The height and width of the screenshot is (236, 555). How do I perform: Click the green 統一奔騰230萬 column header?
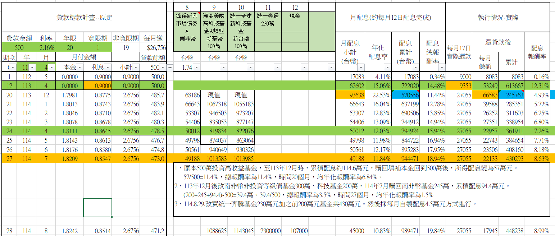(267, 17)
